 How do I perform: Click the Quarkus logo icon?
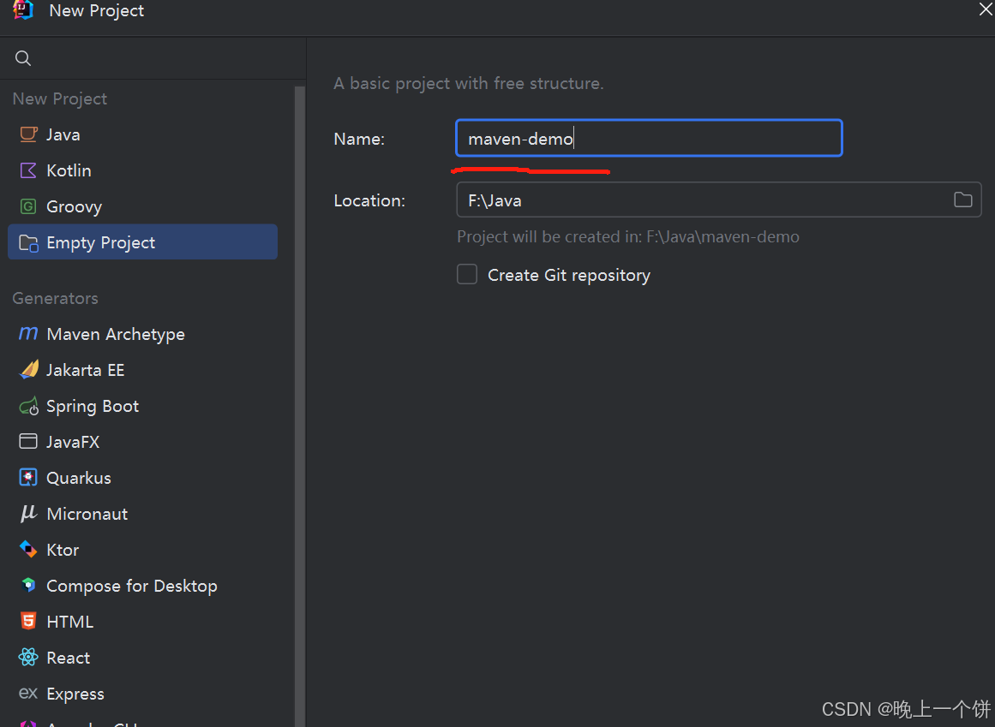pyautogui.click(x=28, y=477)
